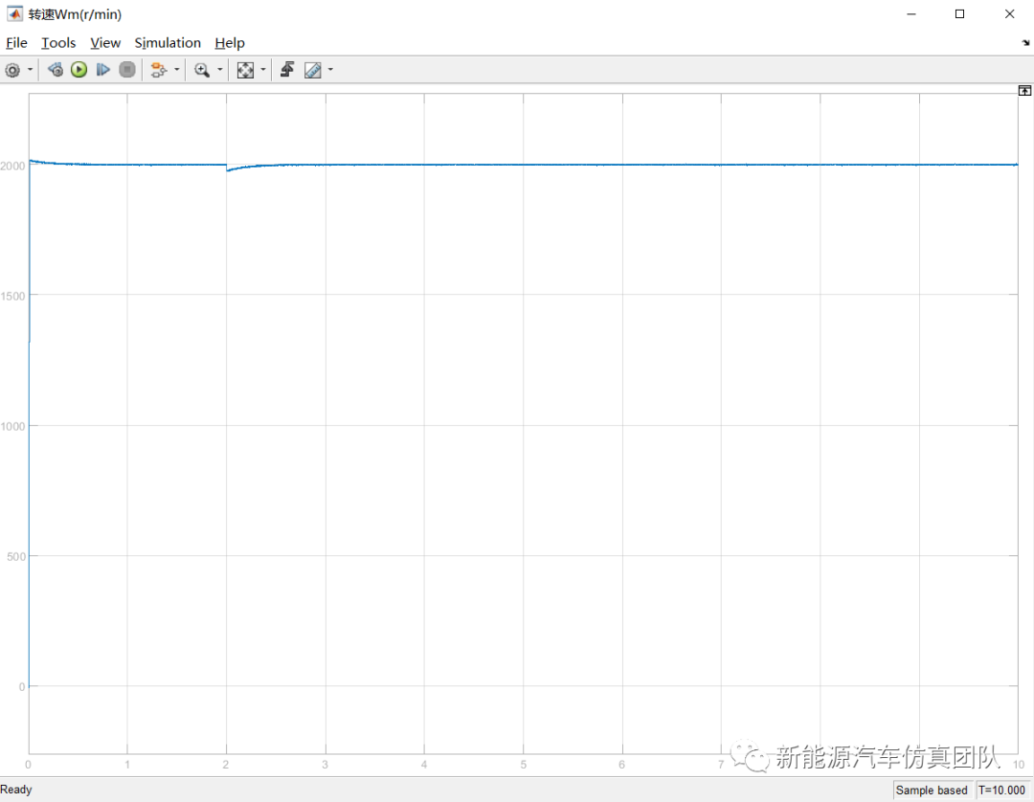1034x802 pixels.
Task: Expand the Scale Axes dropdown arrow
Action: pos(263,70)
